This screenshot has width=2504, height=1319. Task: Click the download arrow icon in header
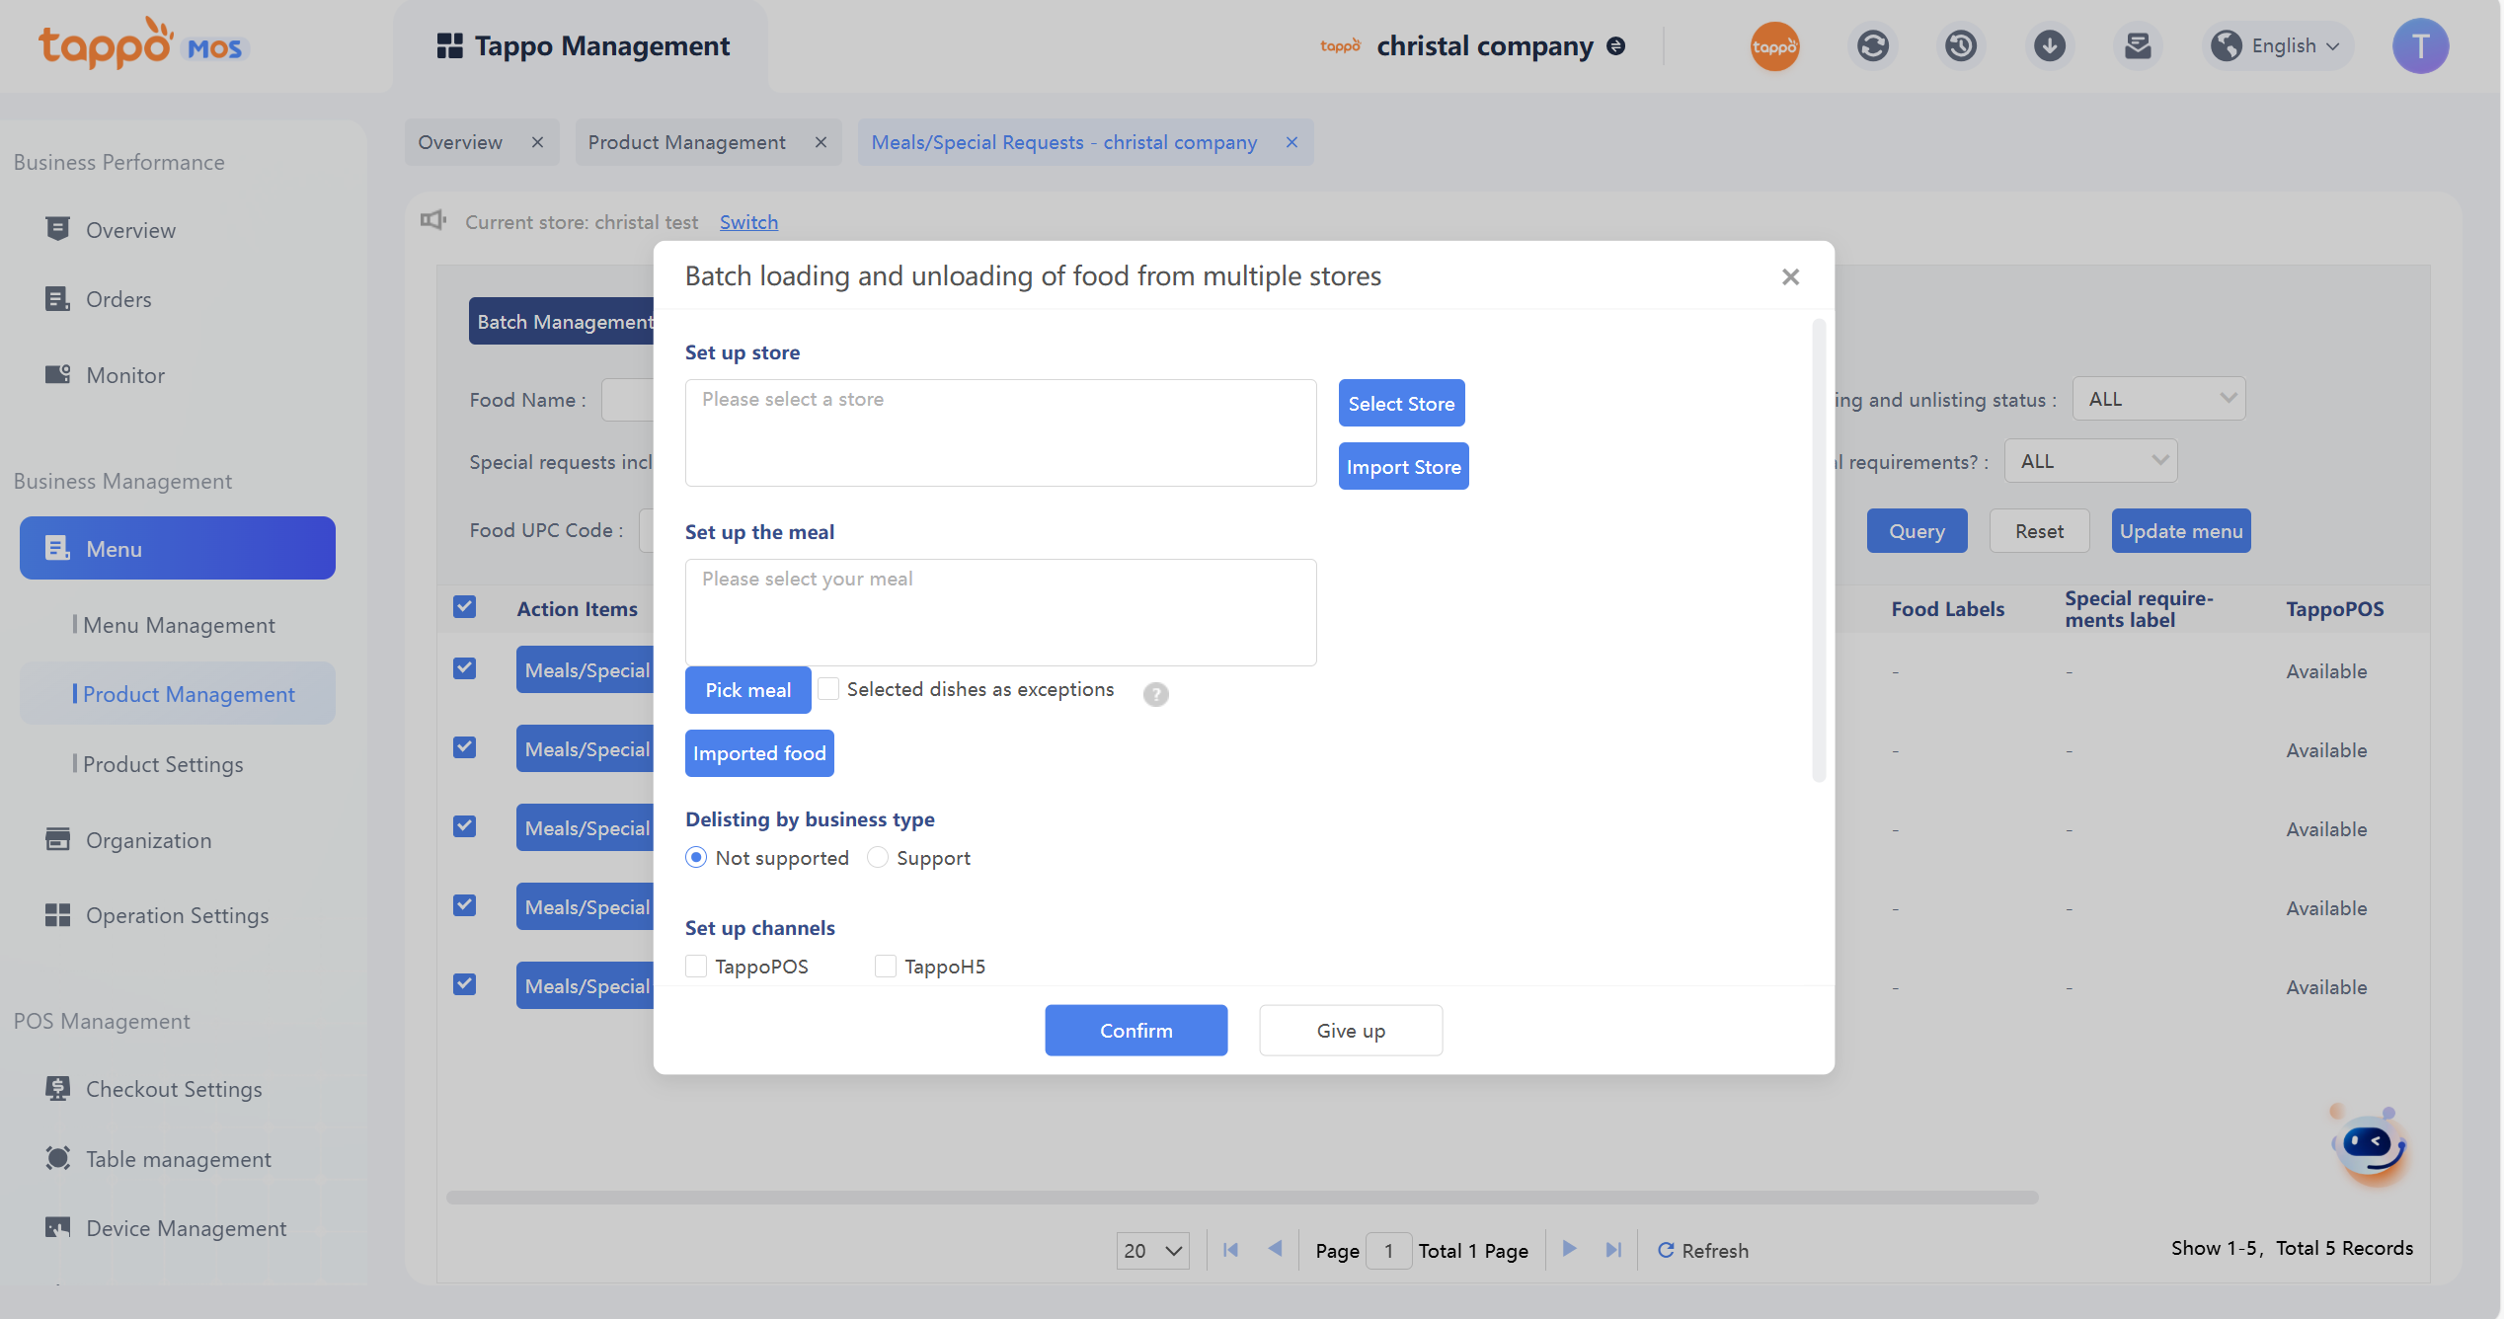2049,46
